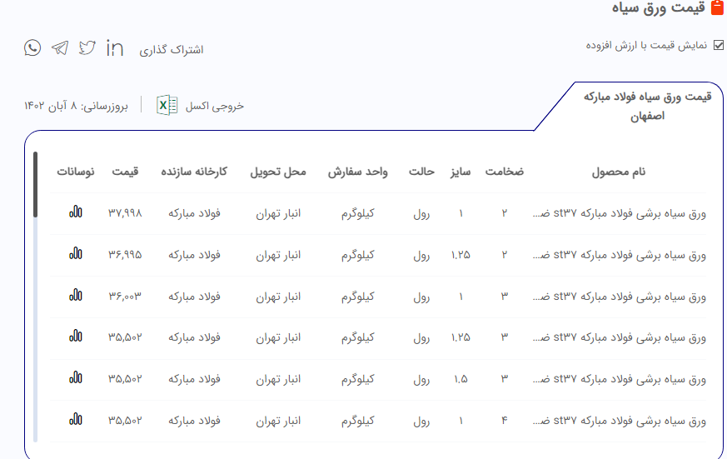Open price fluctuation chart for 36,995 row
Viewport: 727px width, 459px height.
click(x=76, y=253)
